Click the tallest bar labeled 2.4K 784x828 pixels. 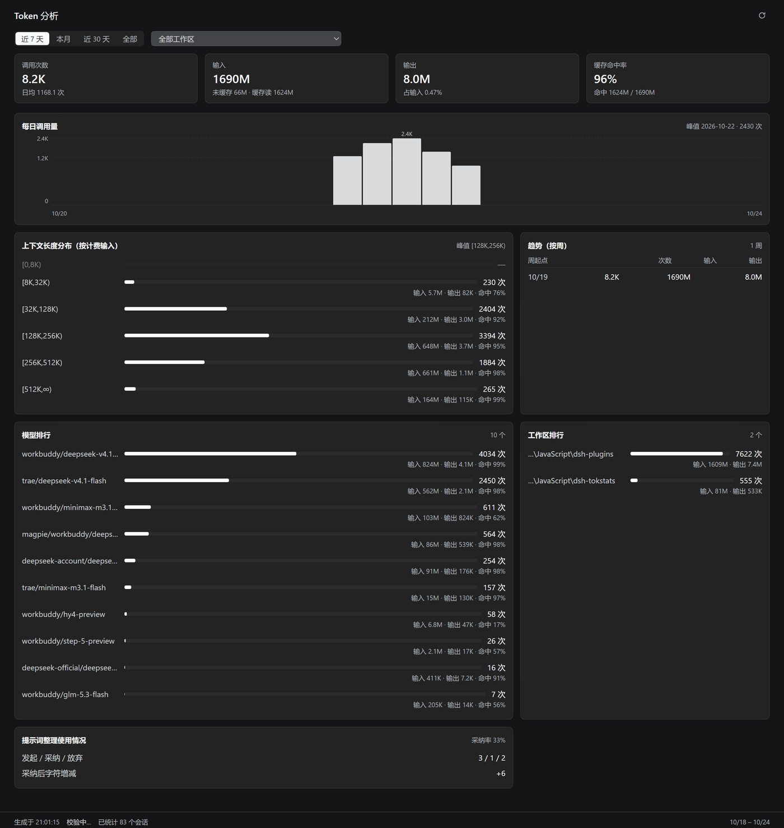[x=407, y=171]
